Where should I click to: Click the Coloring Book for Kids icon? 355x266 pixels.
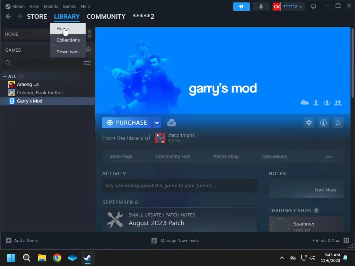[12, 93]
